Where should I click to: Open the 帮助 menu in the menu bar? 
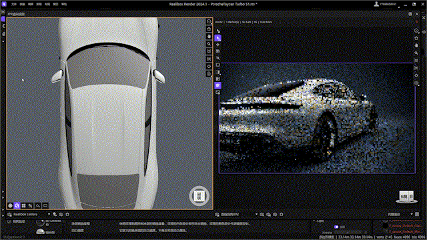click(x=64, y=5)
